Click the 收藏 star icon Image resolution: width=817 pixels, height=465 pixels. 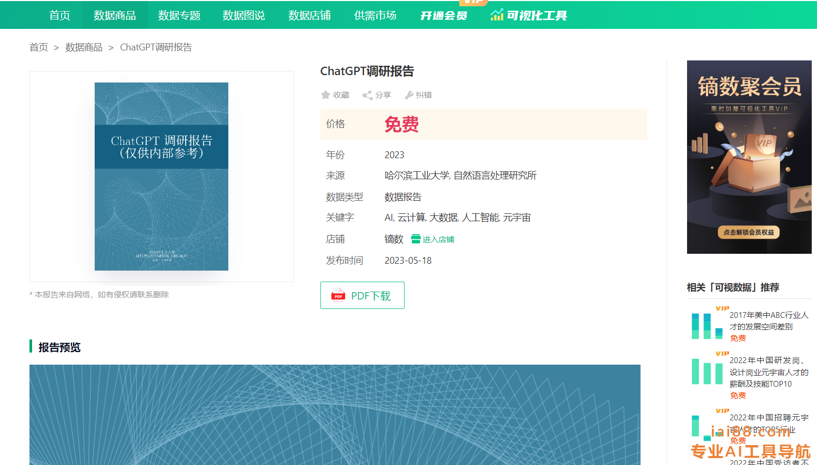pyautogui.click(x=326, y=95)
